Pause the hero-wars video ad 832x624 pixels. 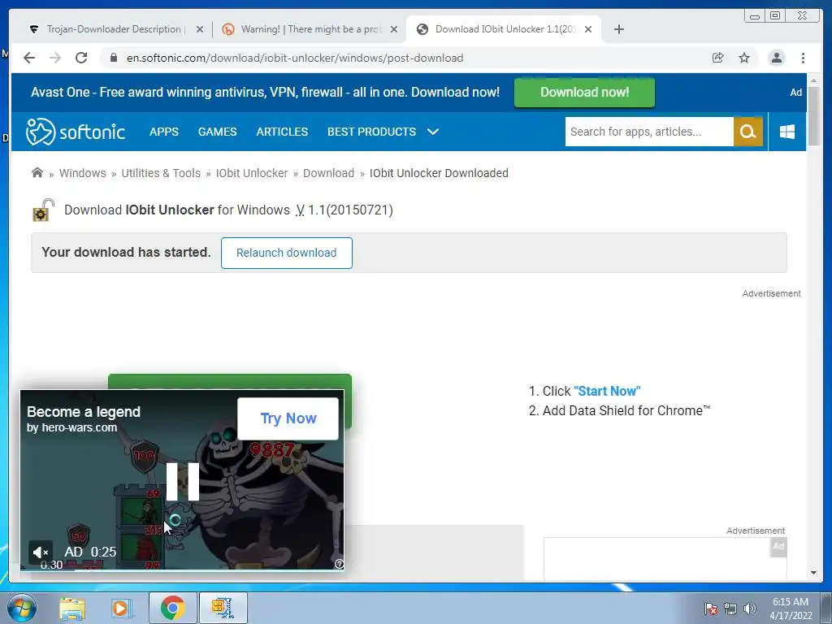[x=183, y=481]
